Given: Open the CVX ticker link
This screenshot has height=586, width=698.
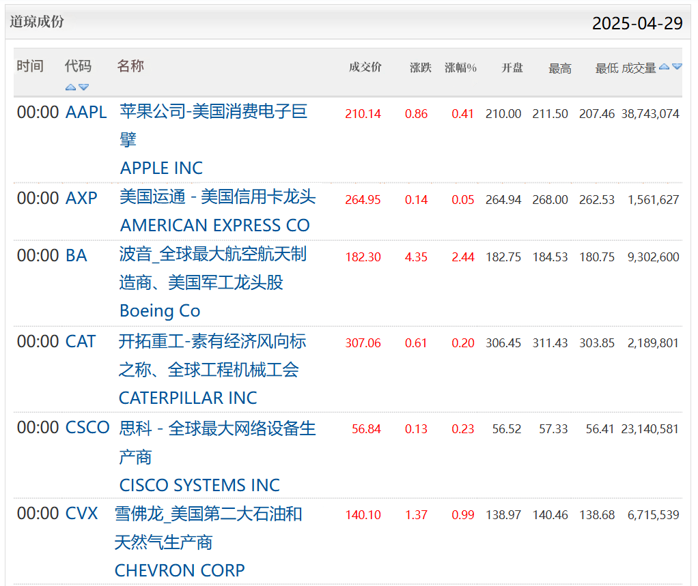Looking at the screenshot, I should pyautogui.click(x=81, y=514).
